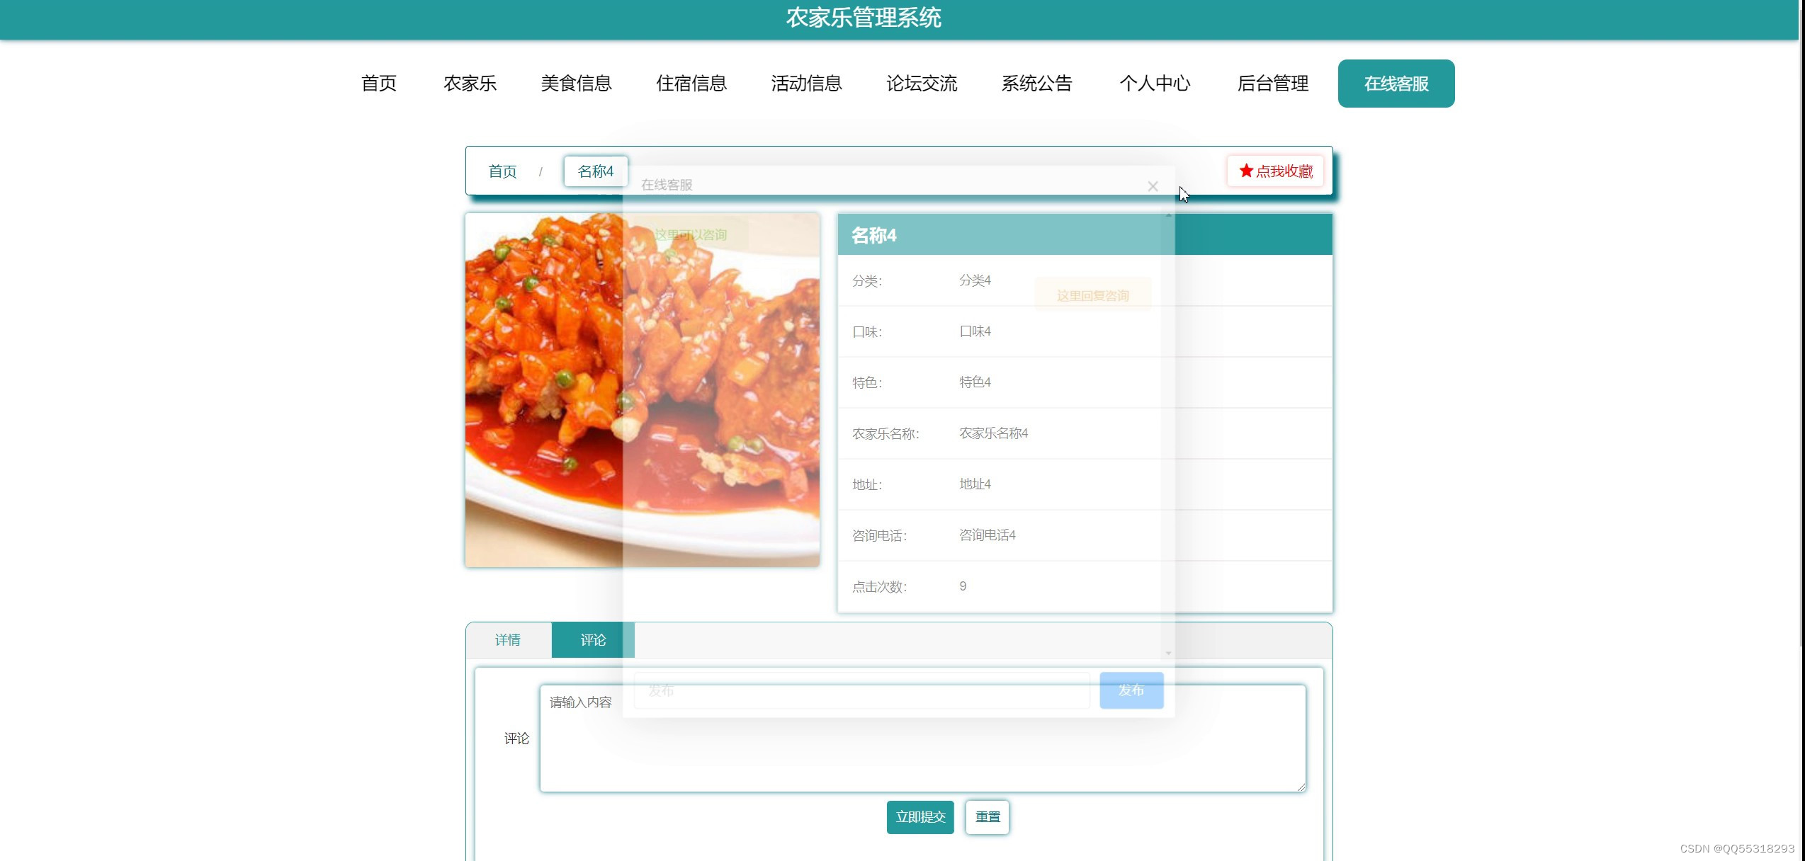Click the 在线客服 highlighted button
This screenshot has width=1805, height=861.
[x=1395, y=84]
